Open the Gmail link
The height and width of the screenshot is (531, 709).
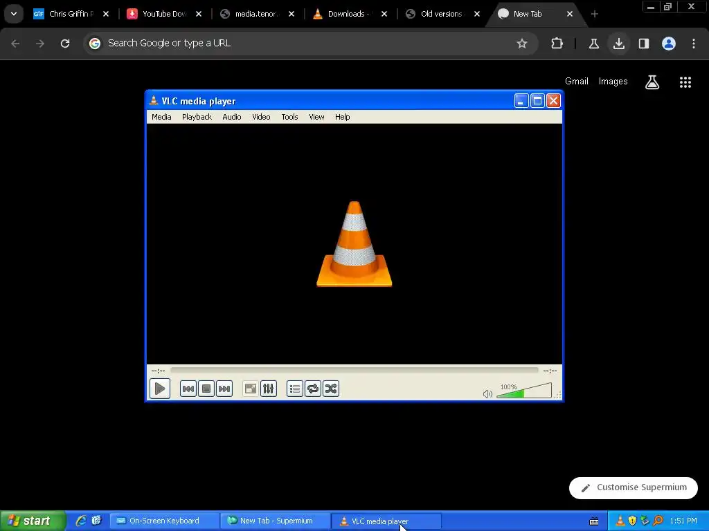(577, 82)
